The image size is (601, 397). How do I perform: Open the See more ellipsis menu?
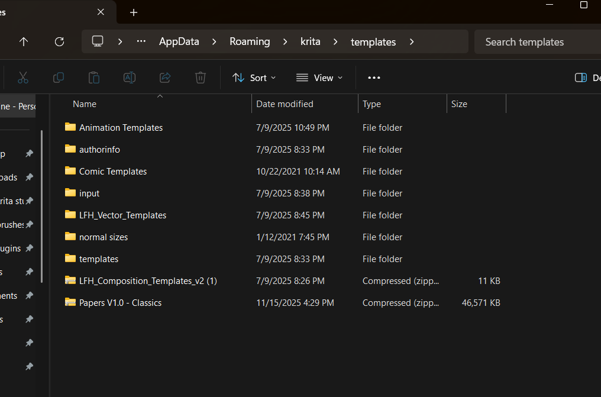pyautogui.click(x=374, y=78)
